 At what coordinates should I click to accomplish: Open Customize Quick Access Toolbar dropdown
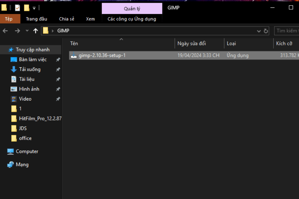[x=34, y=8]
